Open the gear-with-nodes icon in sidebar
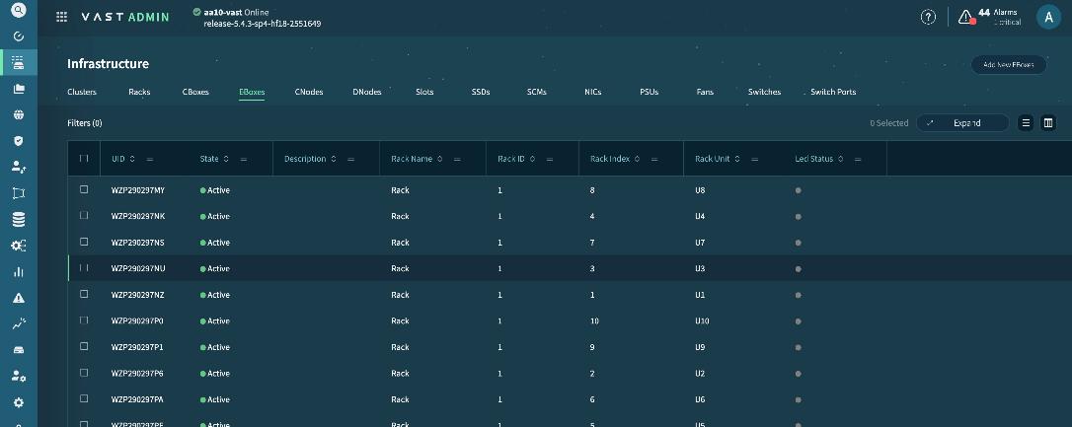1072x427 pixels. [19, 246]
